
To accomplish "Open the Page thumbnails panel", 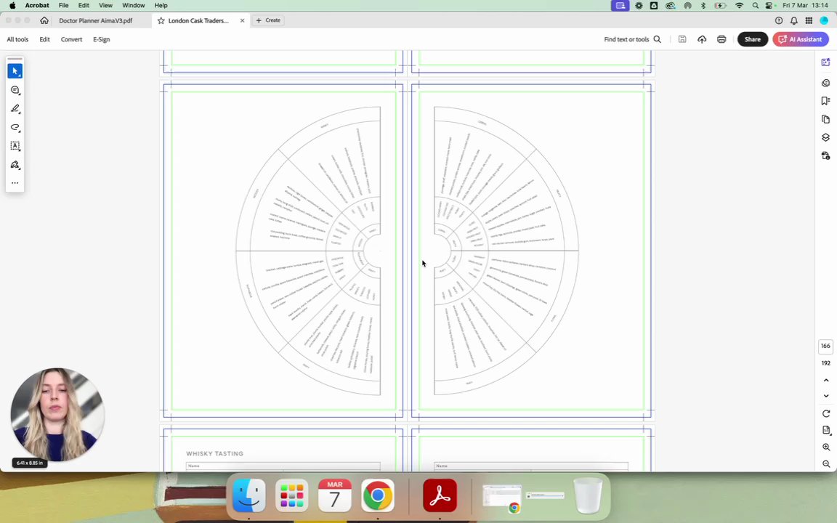I will pos(826,119).
